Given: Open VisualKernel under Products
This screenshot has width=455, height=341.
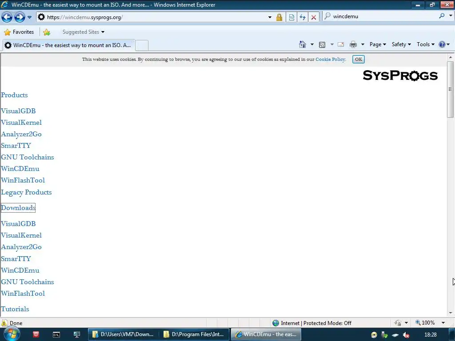Looking at the screenshot, I should pyautogui.click(x=21, y=123).
